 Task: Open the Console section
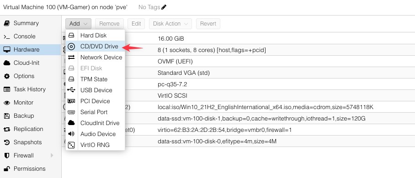(x=31, y=37)
